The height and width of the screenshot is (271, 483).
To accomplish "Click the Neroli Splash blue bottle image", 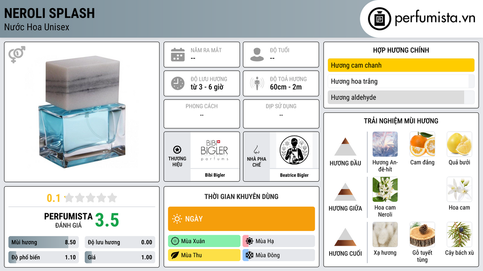I will pos(82,112).
